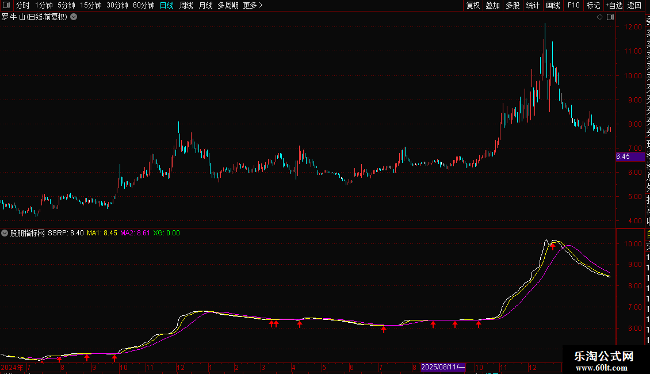This screenshot has height=374, width=650.
Task: Select the 1分钟 period
Action: [44, 5]
